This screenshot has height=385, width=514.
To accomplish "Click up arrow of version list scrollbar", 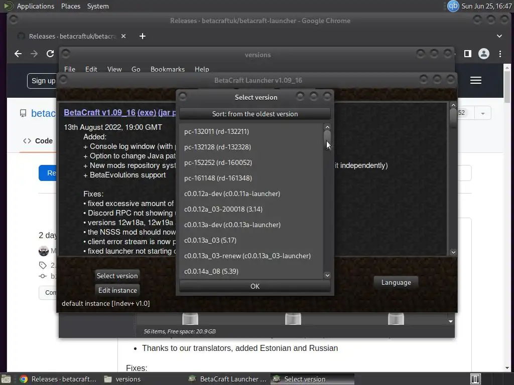I will tap(327, 127).
